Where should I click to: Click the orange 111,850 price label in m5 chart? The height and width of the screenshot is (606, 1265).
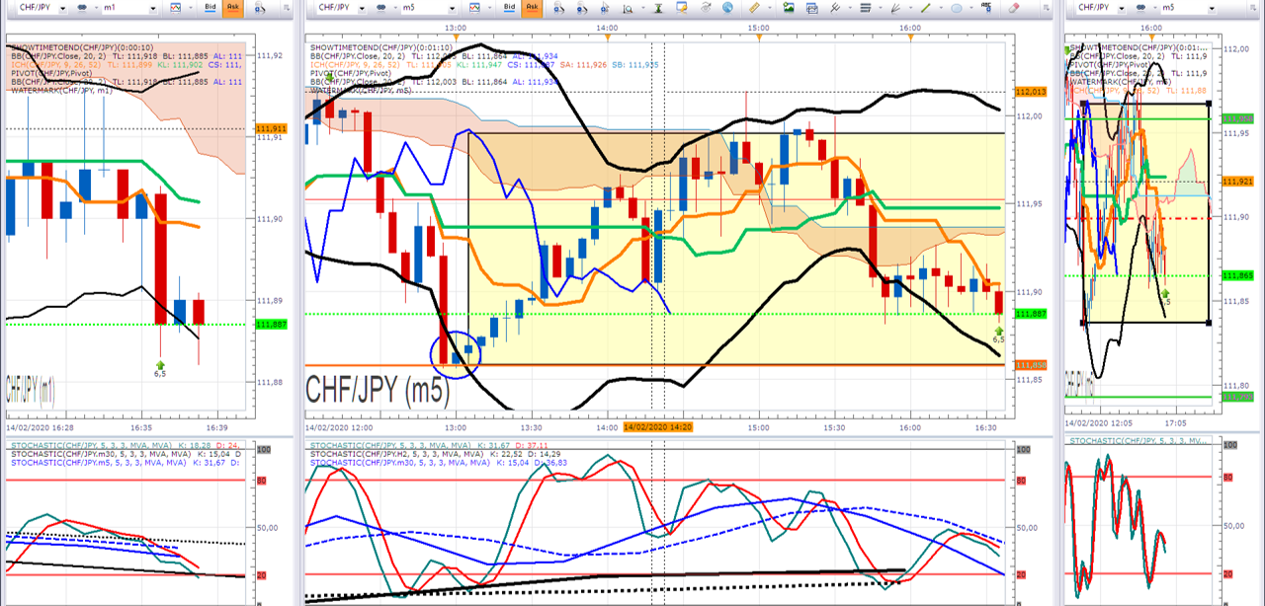tap(1031, 365)
